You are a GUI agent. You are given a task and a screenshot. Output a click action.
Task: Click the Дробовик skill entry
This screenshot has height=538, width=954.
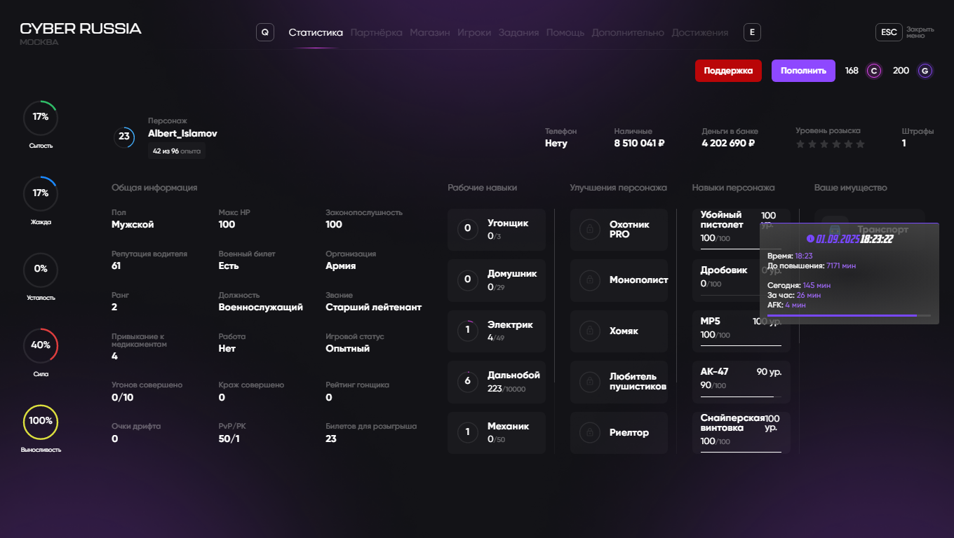(x=741, y=280)
